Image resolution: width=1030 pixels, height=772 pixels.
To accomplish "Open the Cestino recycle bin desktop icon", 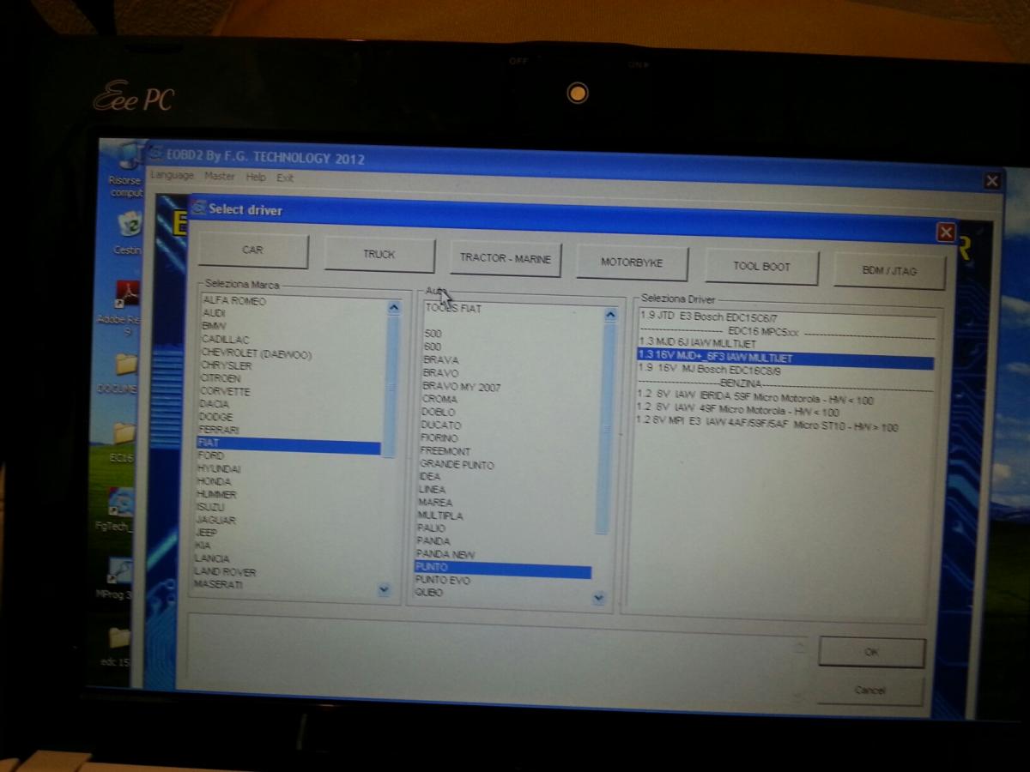I will (x=129, y=232).
